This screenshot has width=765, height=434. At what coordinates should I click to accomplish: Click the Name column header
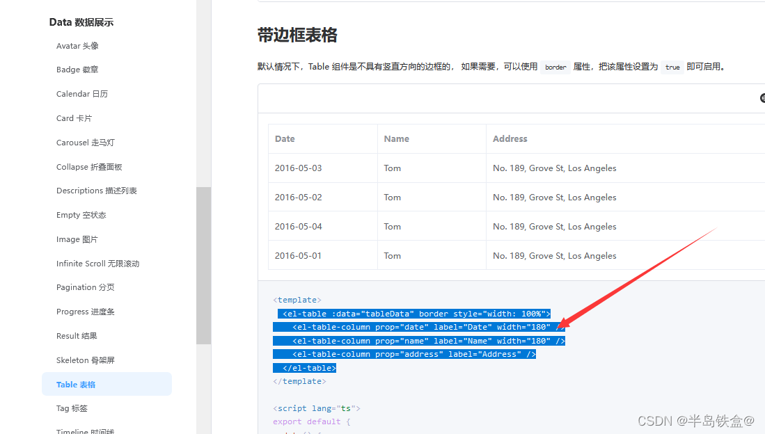pyautogui.click(x=432, y=138)
